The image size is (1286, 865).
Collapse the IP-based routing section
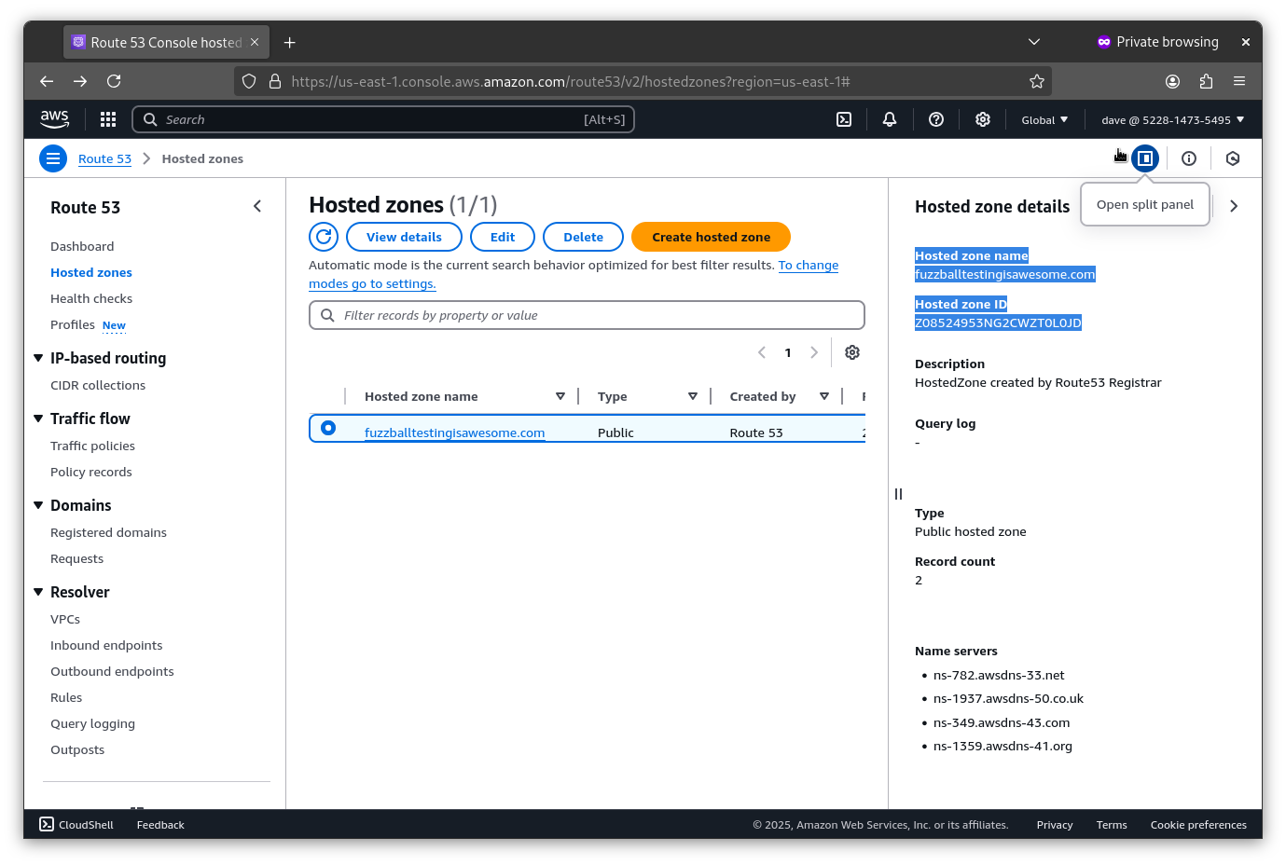point(38,358)
